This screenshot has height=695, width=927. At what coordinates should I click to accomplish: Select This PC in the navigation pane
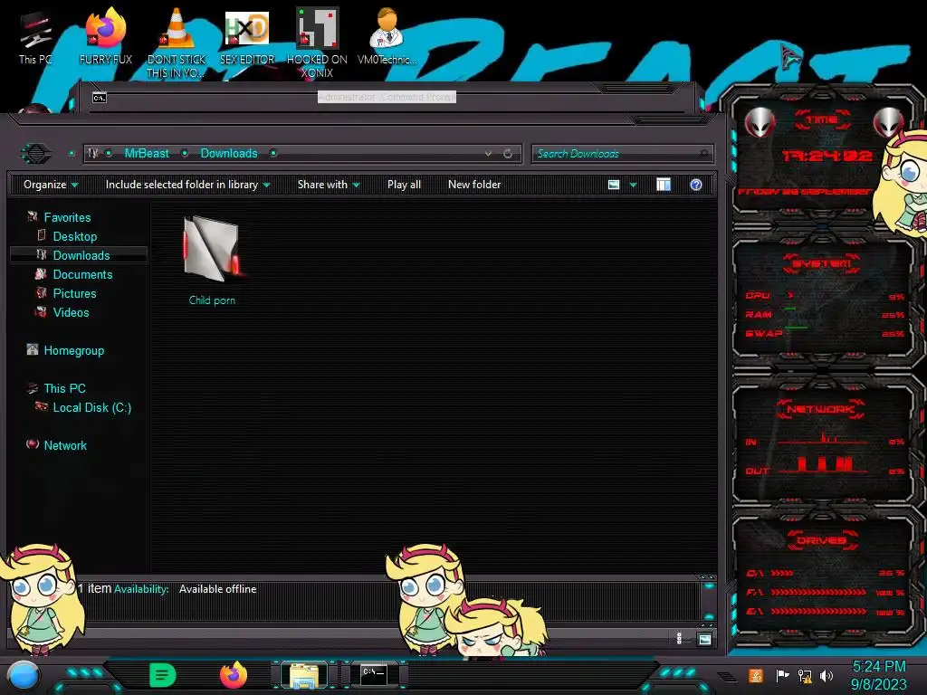(x=64, y=388)
